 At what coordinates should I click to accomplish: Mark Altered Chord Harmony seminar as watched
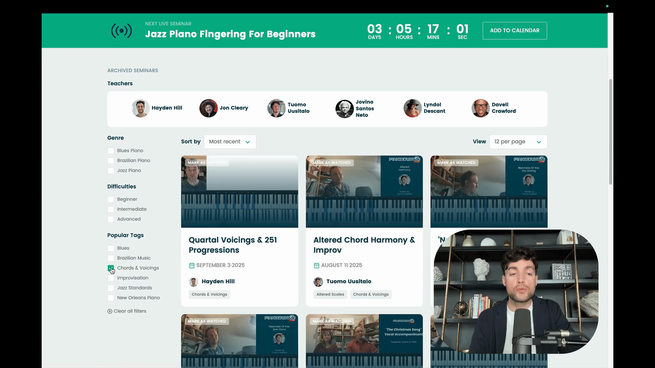coord(332,163)
